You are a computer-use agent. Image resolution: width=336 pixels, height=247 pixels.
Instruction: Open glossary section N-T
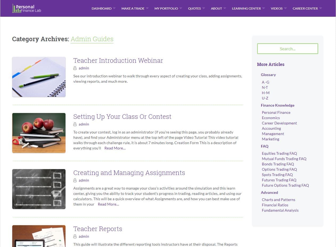pyautogui.click(x=265, y=87)
